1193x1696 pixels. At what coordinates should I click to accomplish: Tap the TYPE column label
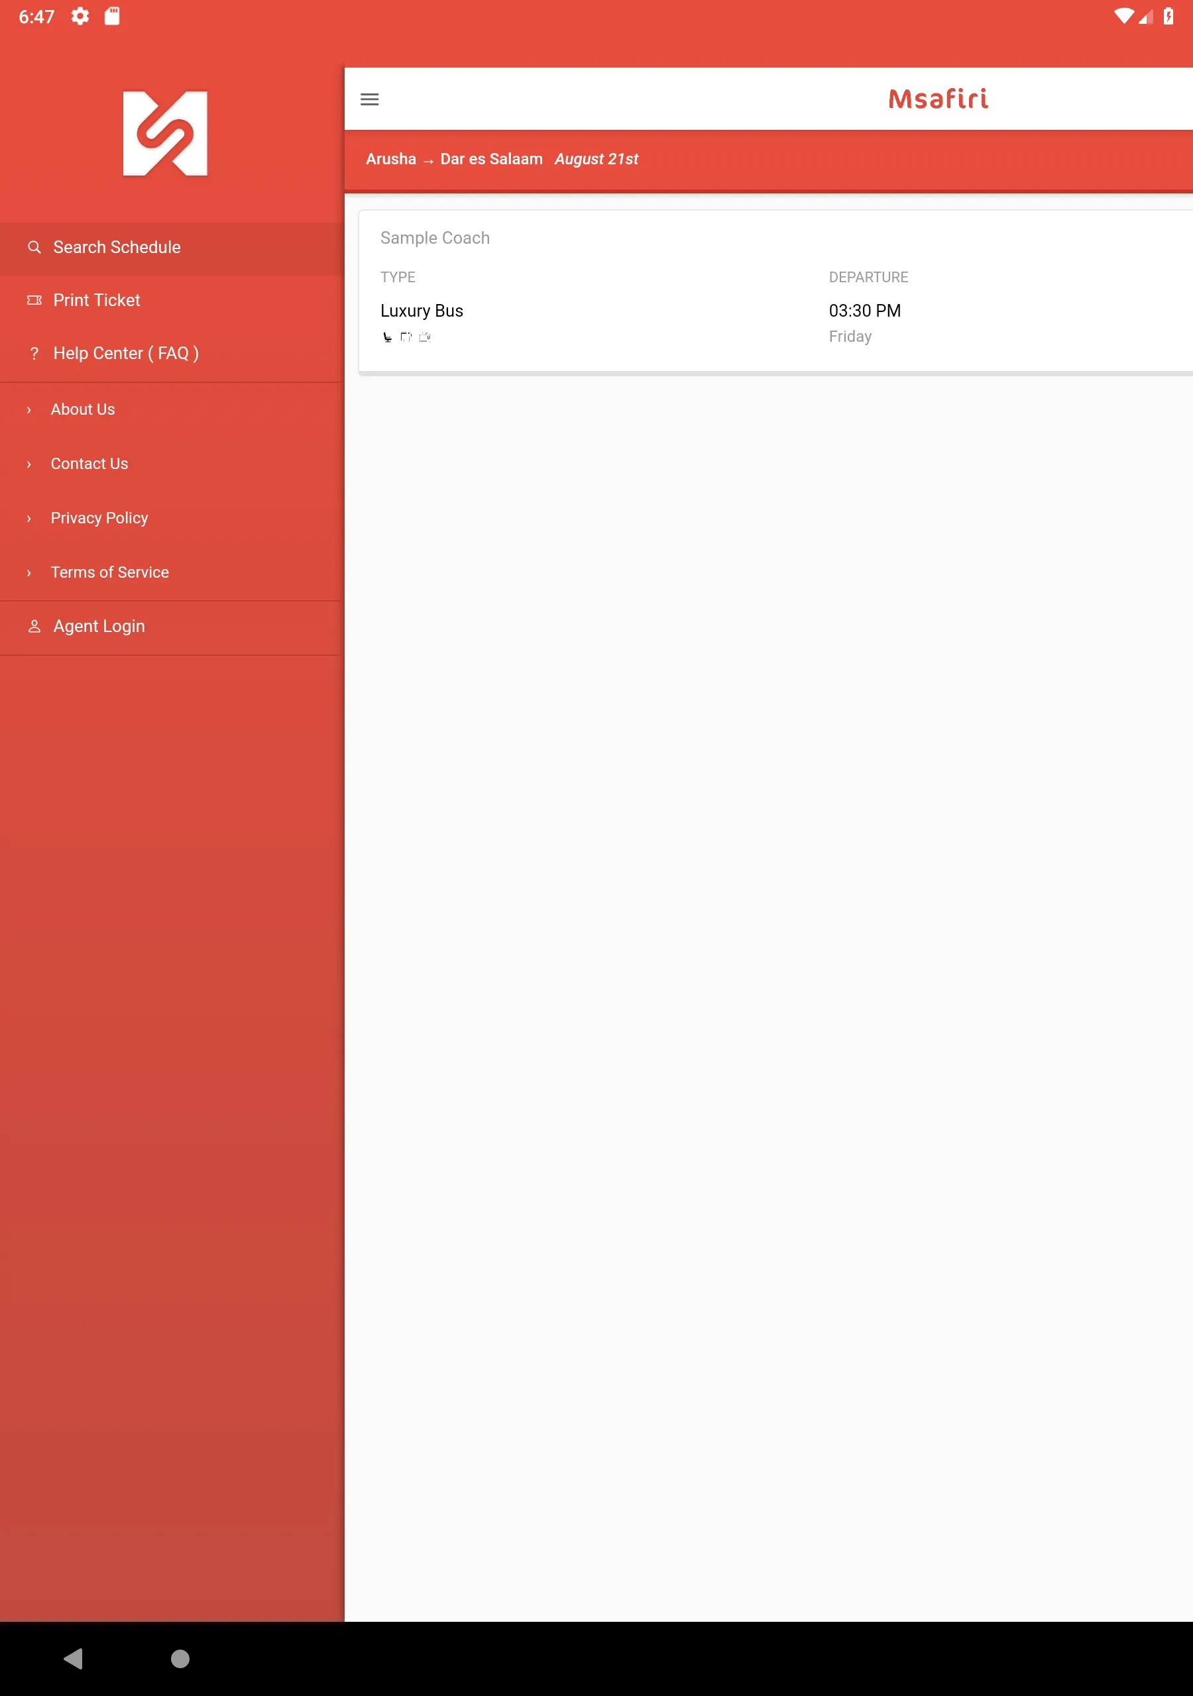(x=398, y=277)
